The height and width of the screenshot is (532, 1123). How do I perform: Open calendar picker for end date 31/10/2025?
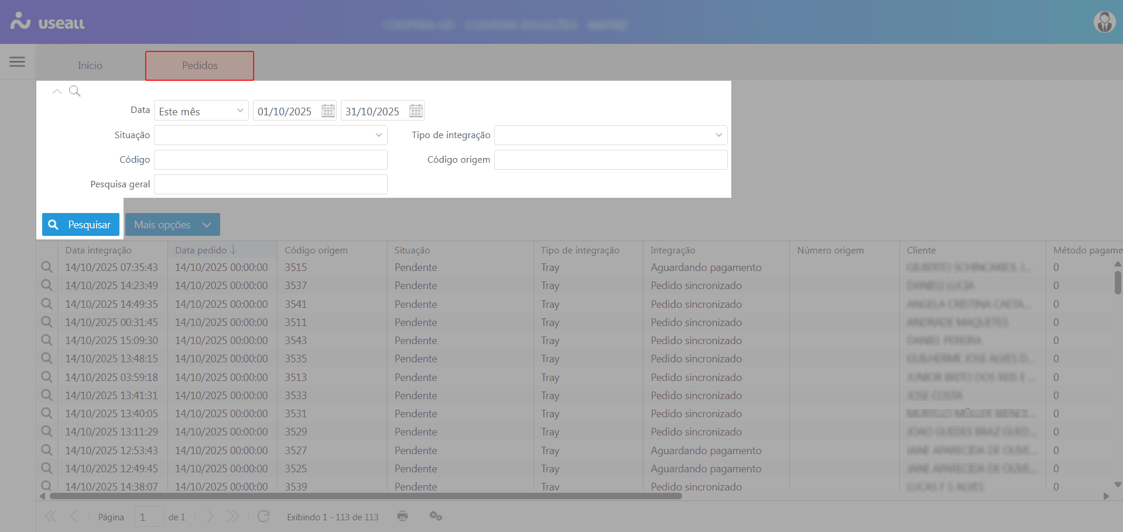click(416, 111)
